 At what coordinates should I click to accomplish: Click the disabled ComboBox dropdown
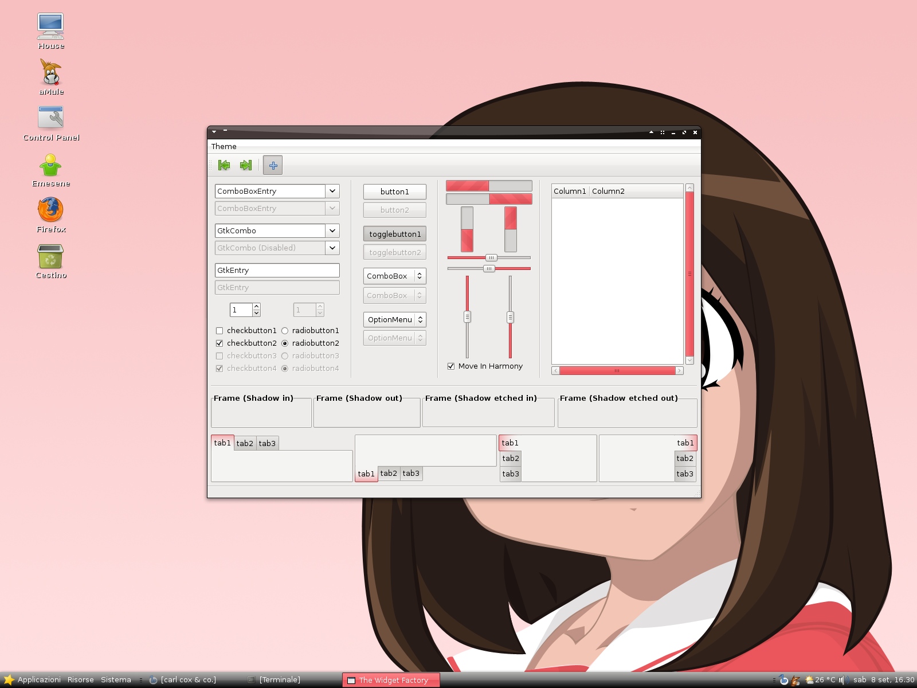tap(395, 295)
